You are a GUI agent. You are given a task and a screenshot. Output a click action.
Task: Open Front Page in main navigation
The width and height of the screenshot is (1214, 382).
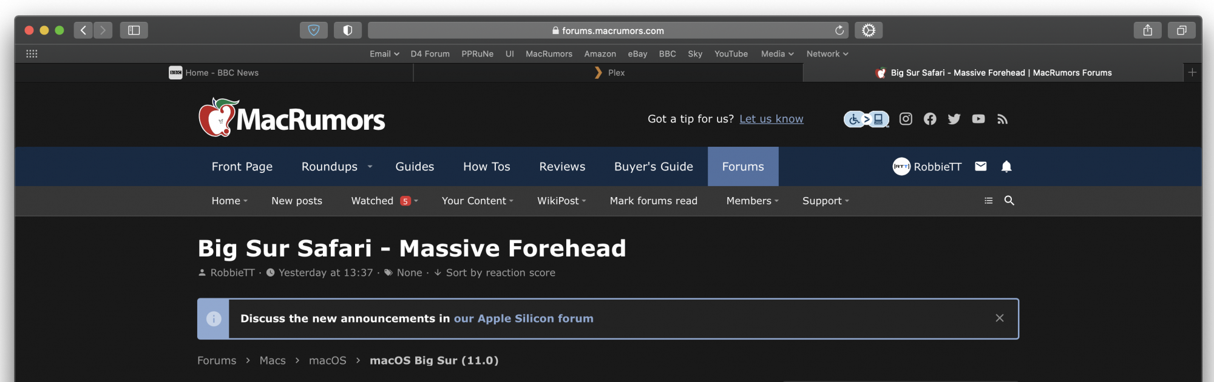pyautogui.click(x=242, y=167)
